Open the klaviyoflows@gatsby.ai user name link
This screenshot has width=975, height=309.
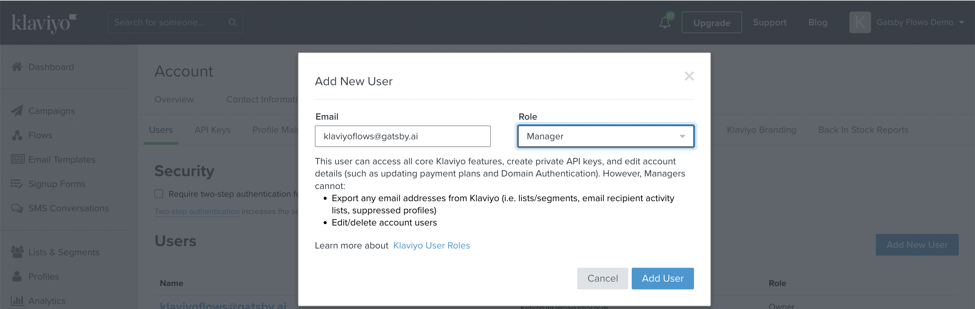(223, 305)
